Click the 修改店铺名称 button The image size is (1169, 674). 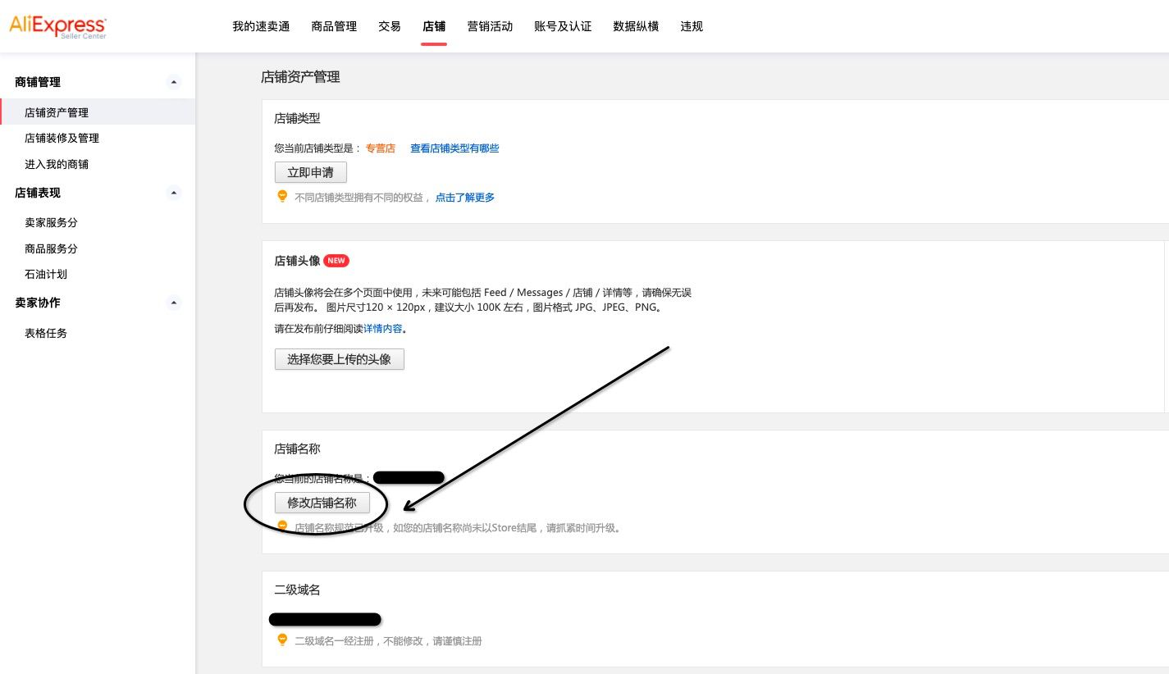(322, 503)
